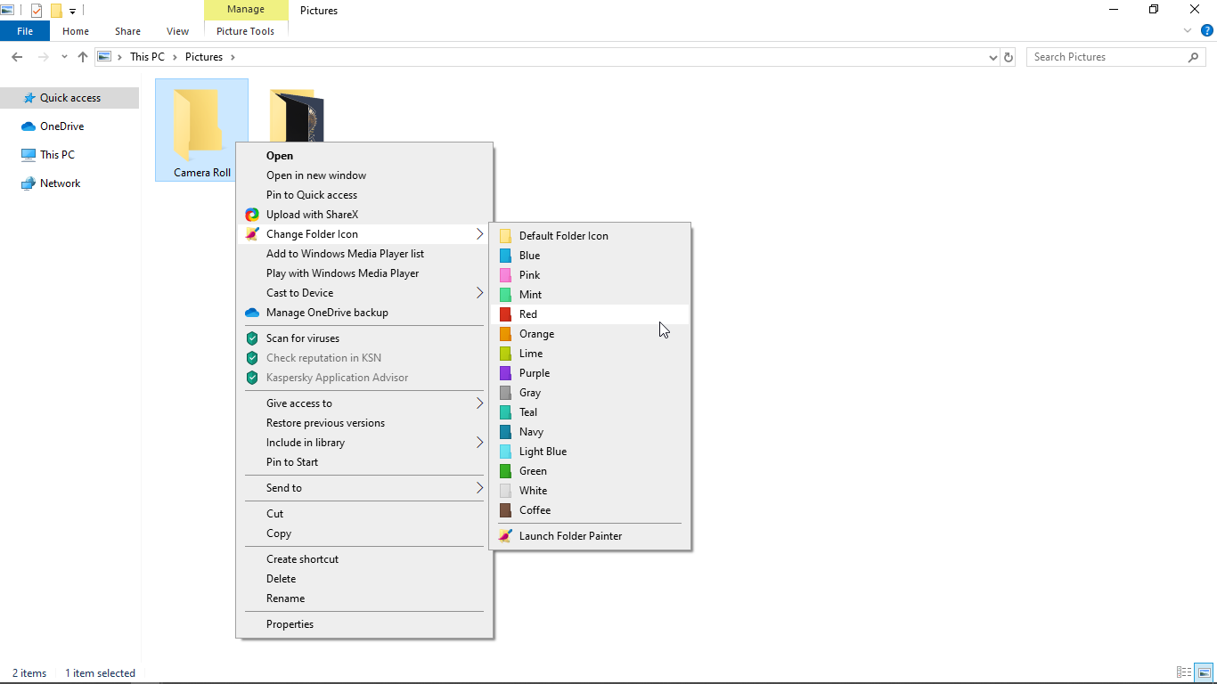Click the Folder Painter icon next to Change Folder Icon
Viewport: 1217px width, 684px height.
pyautogui.click(x=252, y=234)
